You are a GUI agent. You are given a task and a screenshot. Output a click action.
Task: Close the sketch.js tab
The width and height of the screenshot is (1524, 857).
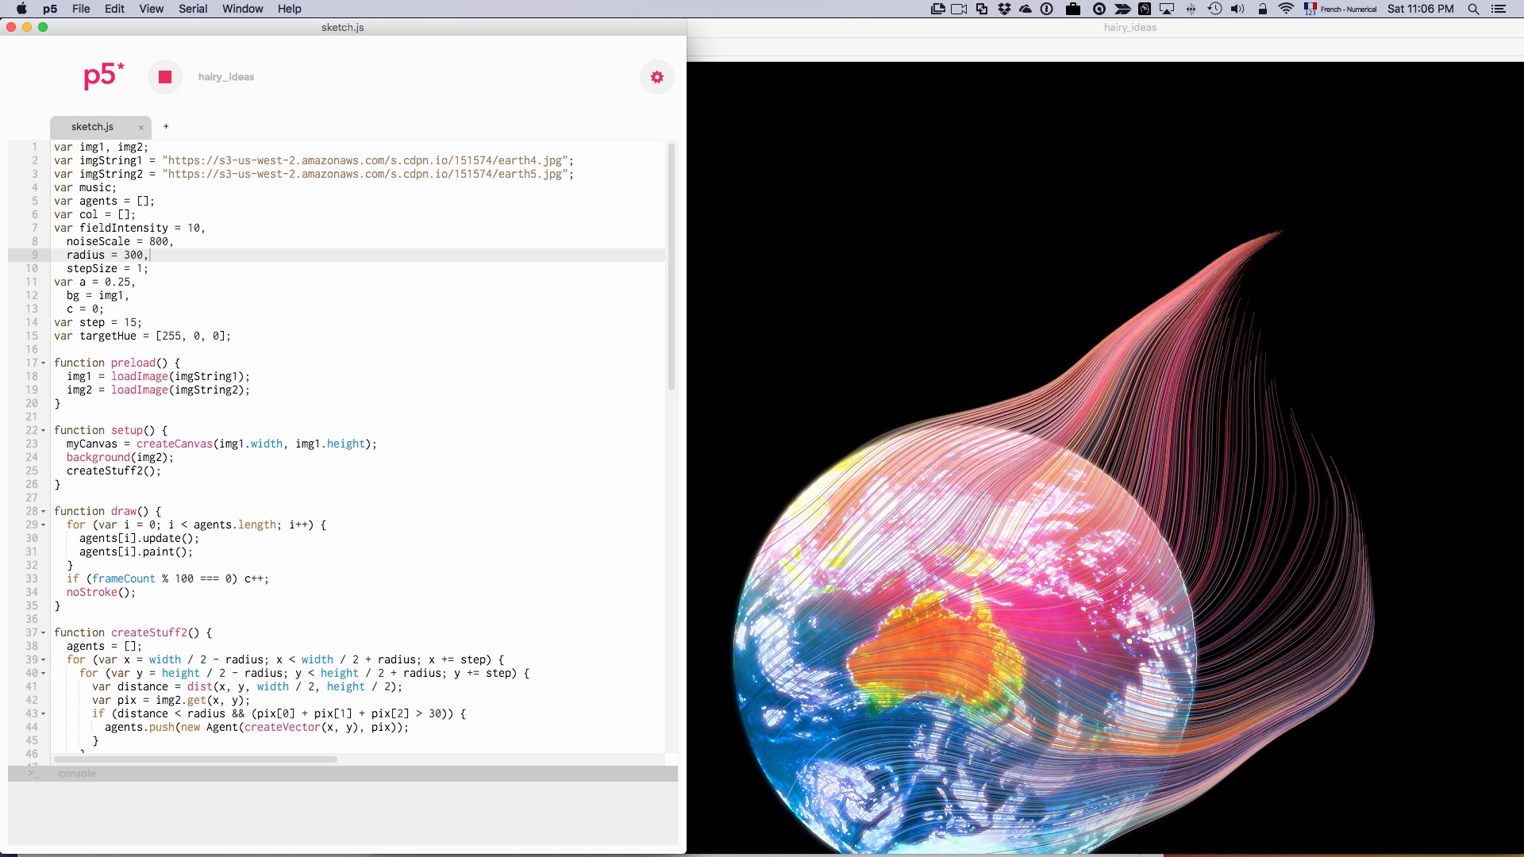[141, 127]
